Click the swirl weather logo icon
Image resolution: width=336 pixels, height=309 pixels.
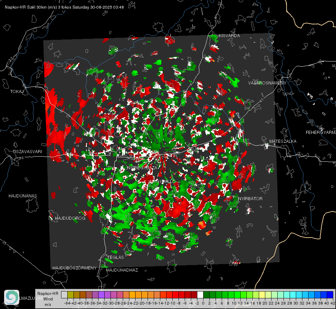(12, 297)
